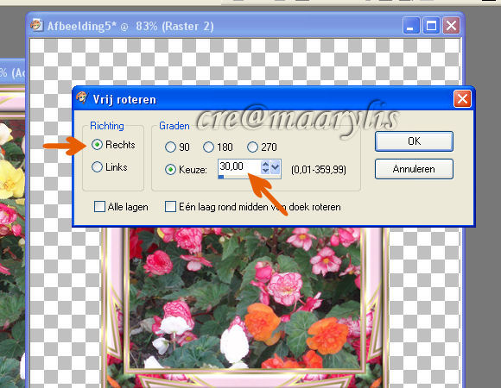Viewport: 501px width, 388px height.
Task: Enable the Alle lagen checkbox
Action: (x=99, y=207)
